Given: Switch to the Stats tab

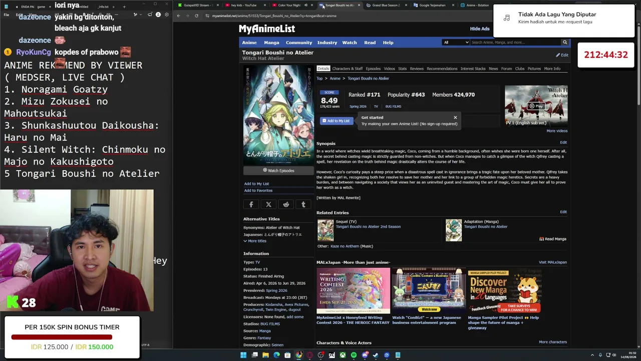Looking at the screenshot, I should (x=402, y=69).
